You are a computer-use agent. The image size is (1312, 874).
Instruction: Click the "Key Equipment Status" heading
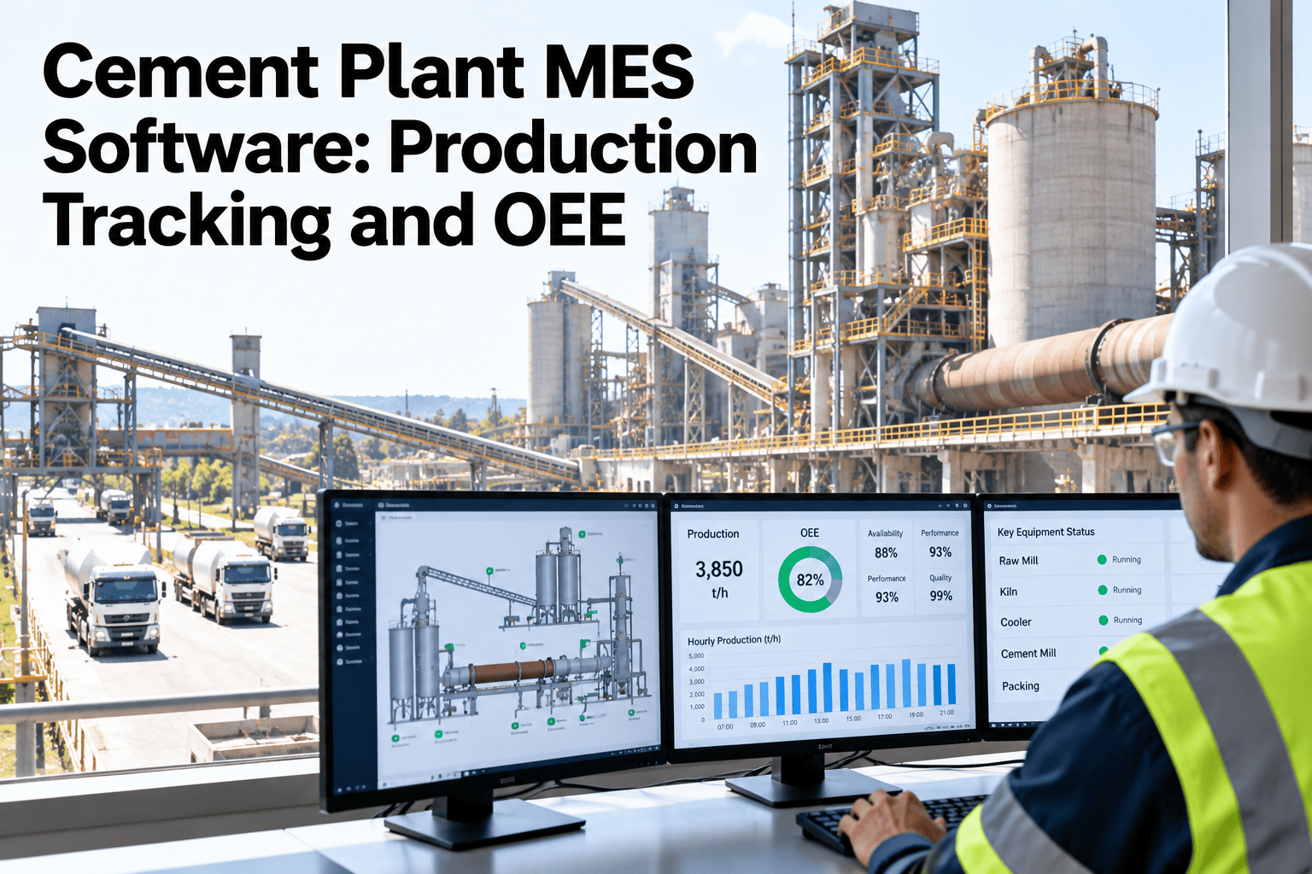tap(1045, 532)
